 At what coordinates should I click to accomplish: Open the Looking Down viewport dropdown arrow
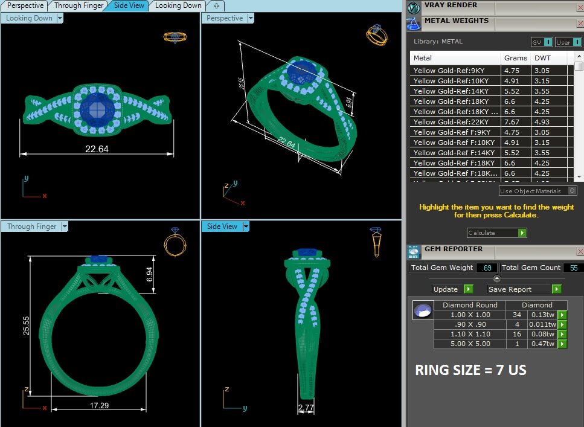coord(60,18)
